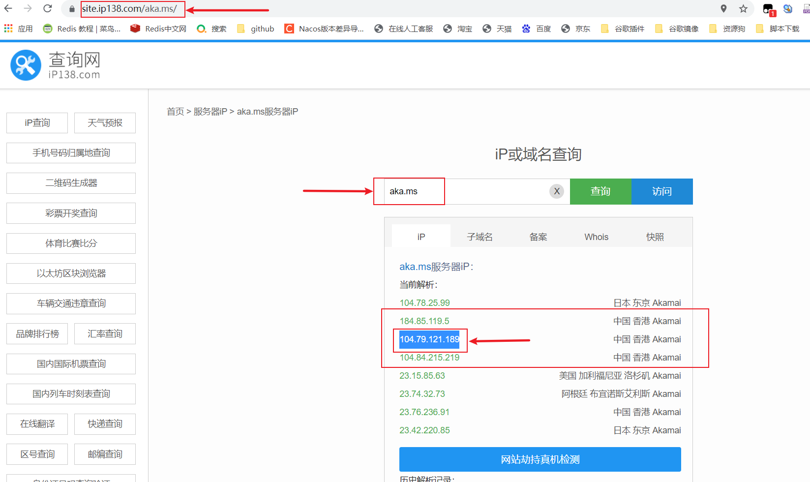Click highlighted IP 104.79.121.189

429,339
